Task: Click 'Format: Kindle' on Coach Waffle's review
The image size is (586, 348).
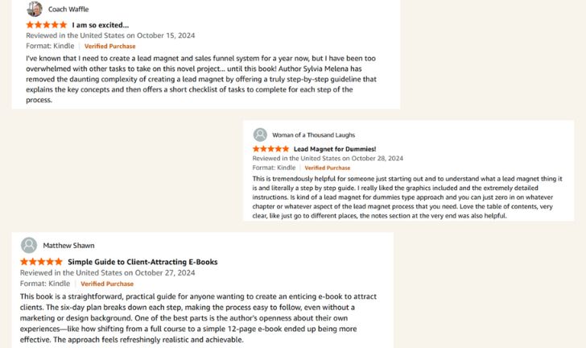Action: tap(50, 46)
